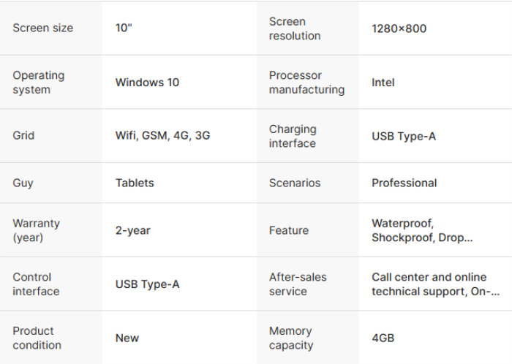Click the Professional scenarios value
This screenshot has width=512, height=364.
click(x=404, y=183)
